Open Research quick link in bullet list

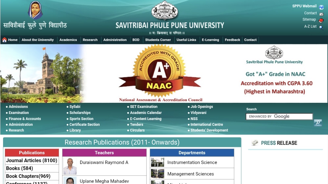tap(16, 130)
